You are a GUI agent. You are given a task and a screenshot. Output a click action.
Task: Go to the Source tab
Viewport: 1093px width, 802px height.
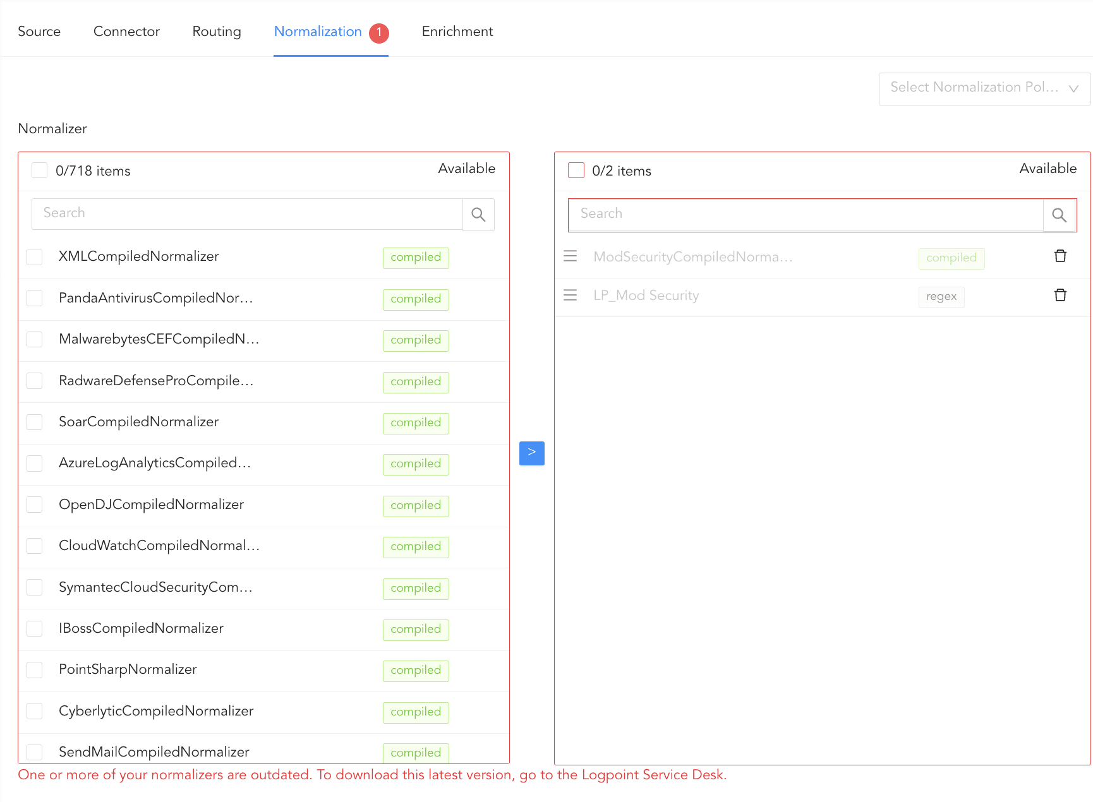pos(39,32)
